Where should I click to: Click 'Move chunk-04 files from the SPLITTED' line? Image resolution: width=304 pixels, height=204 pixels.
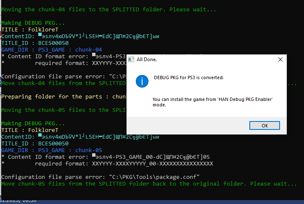point(63,83)
